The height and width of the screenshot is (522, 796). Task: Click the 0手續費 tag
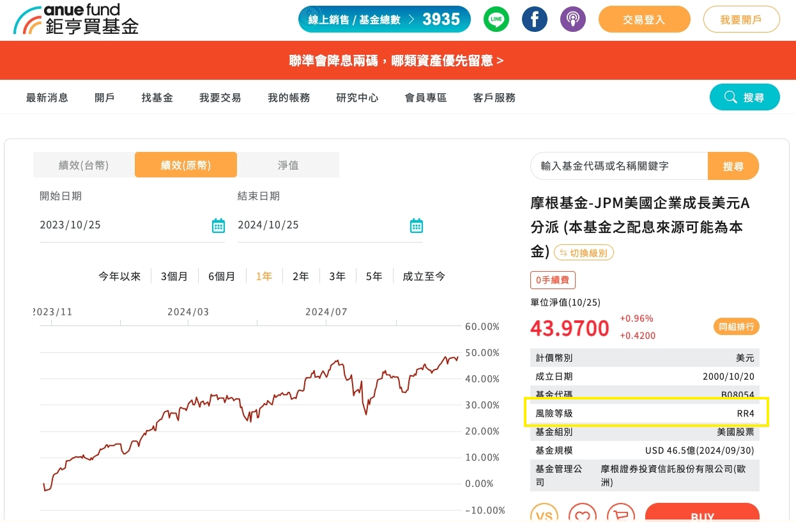click(553, 280)
